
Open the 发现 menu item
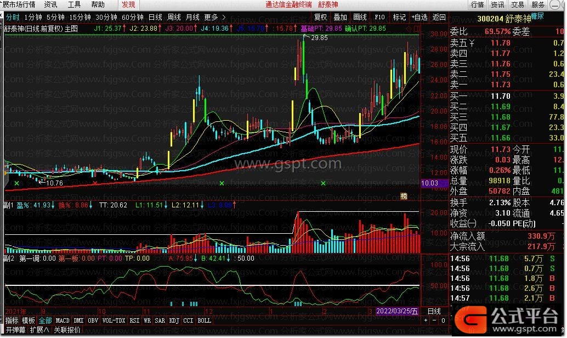(128, 5)
